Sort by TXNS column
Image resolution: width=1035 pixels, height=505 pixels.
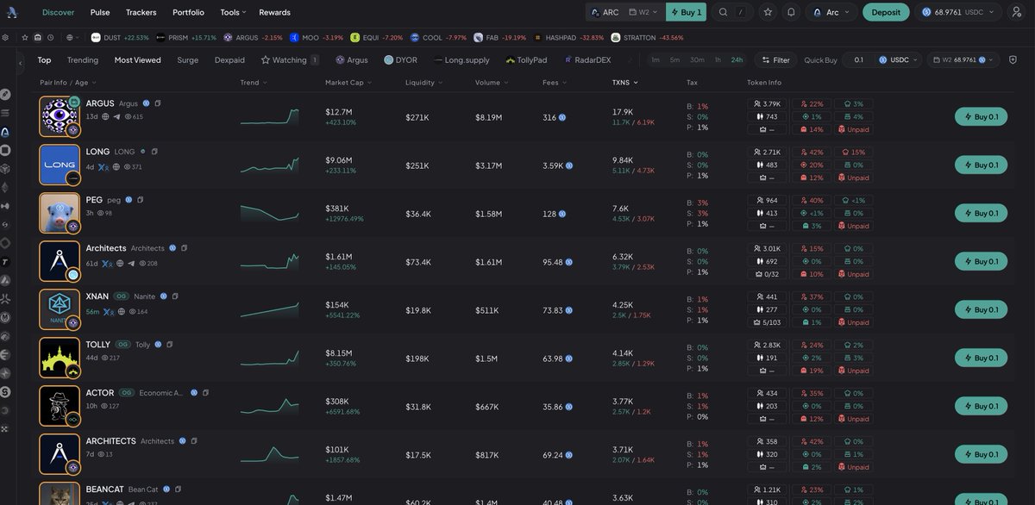(x=625, y=83)
